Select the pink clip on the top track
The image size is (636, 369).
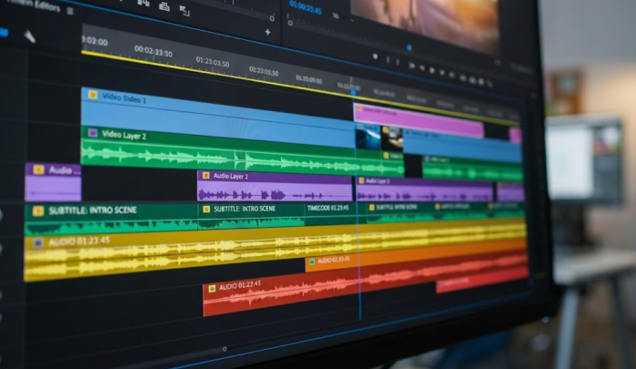(x=418, y=120)
